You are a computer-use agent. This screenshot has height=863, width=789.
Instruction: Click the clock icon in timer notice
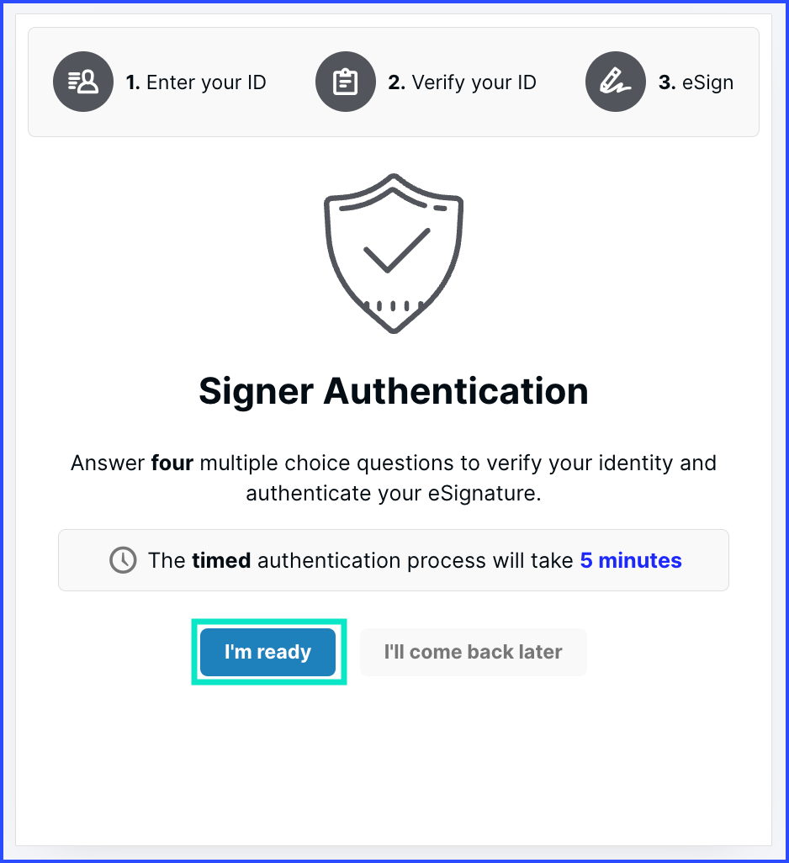(x=123, y=560)
